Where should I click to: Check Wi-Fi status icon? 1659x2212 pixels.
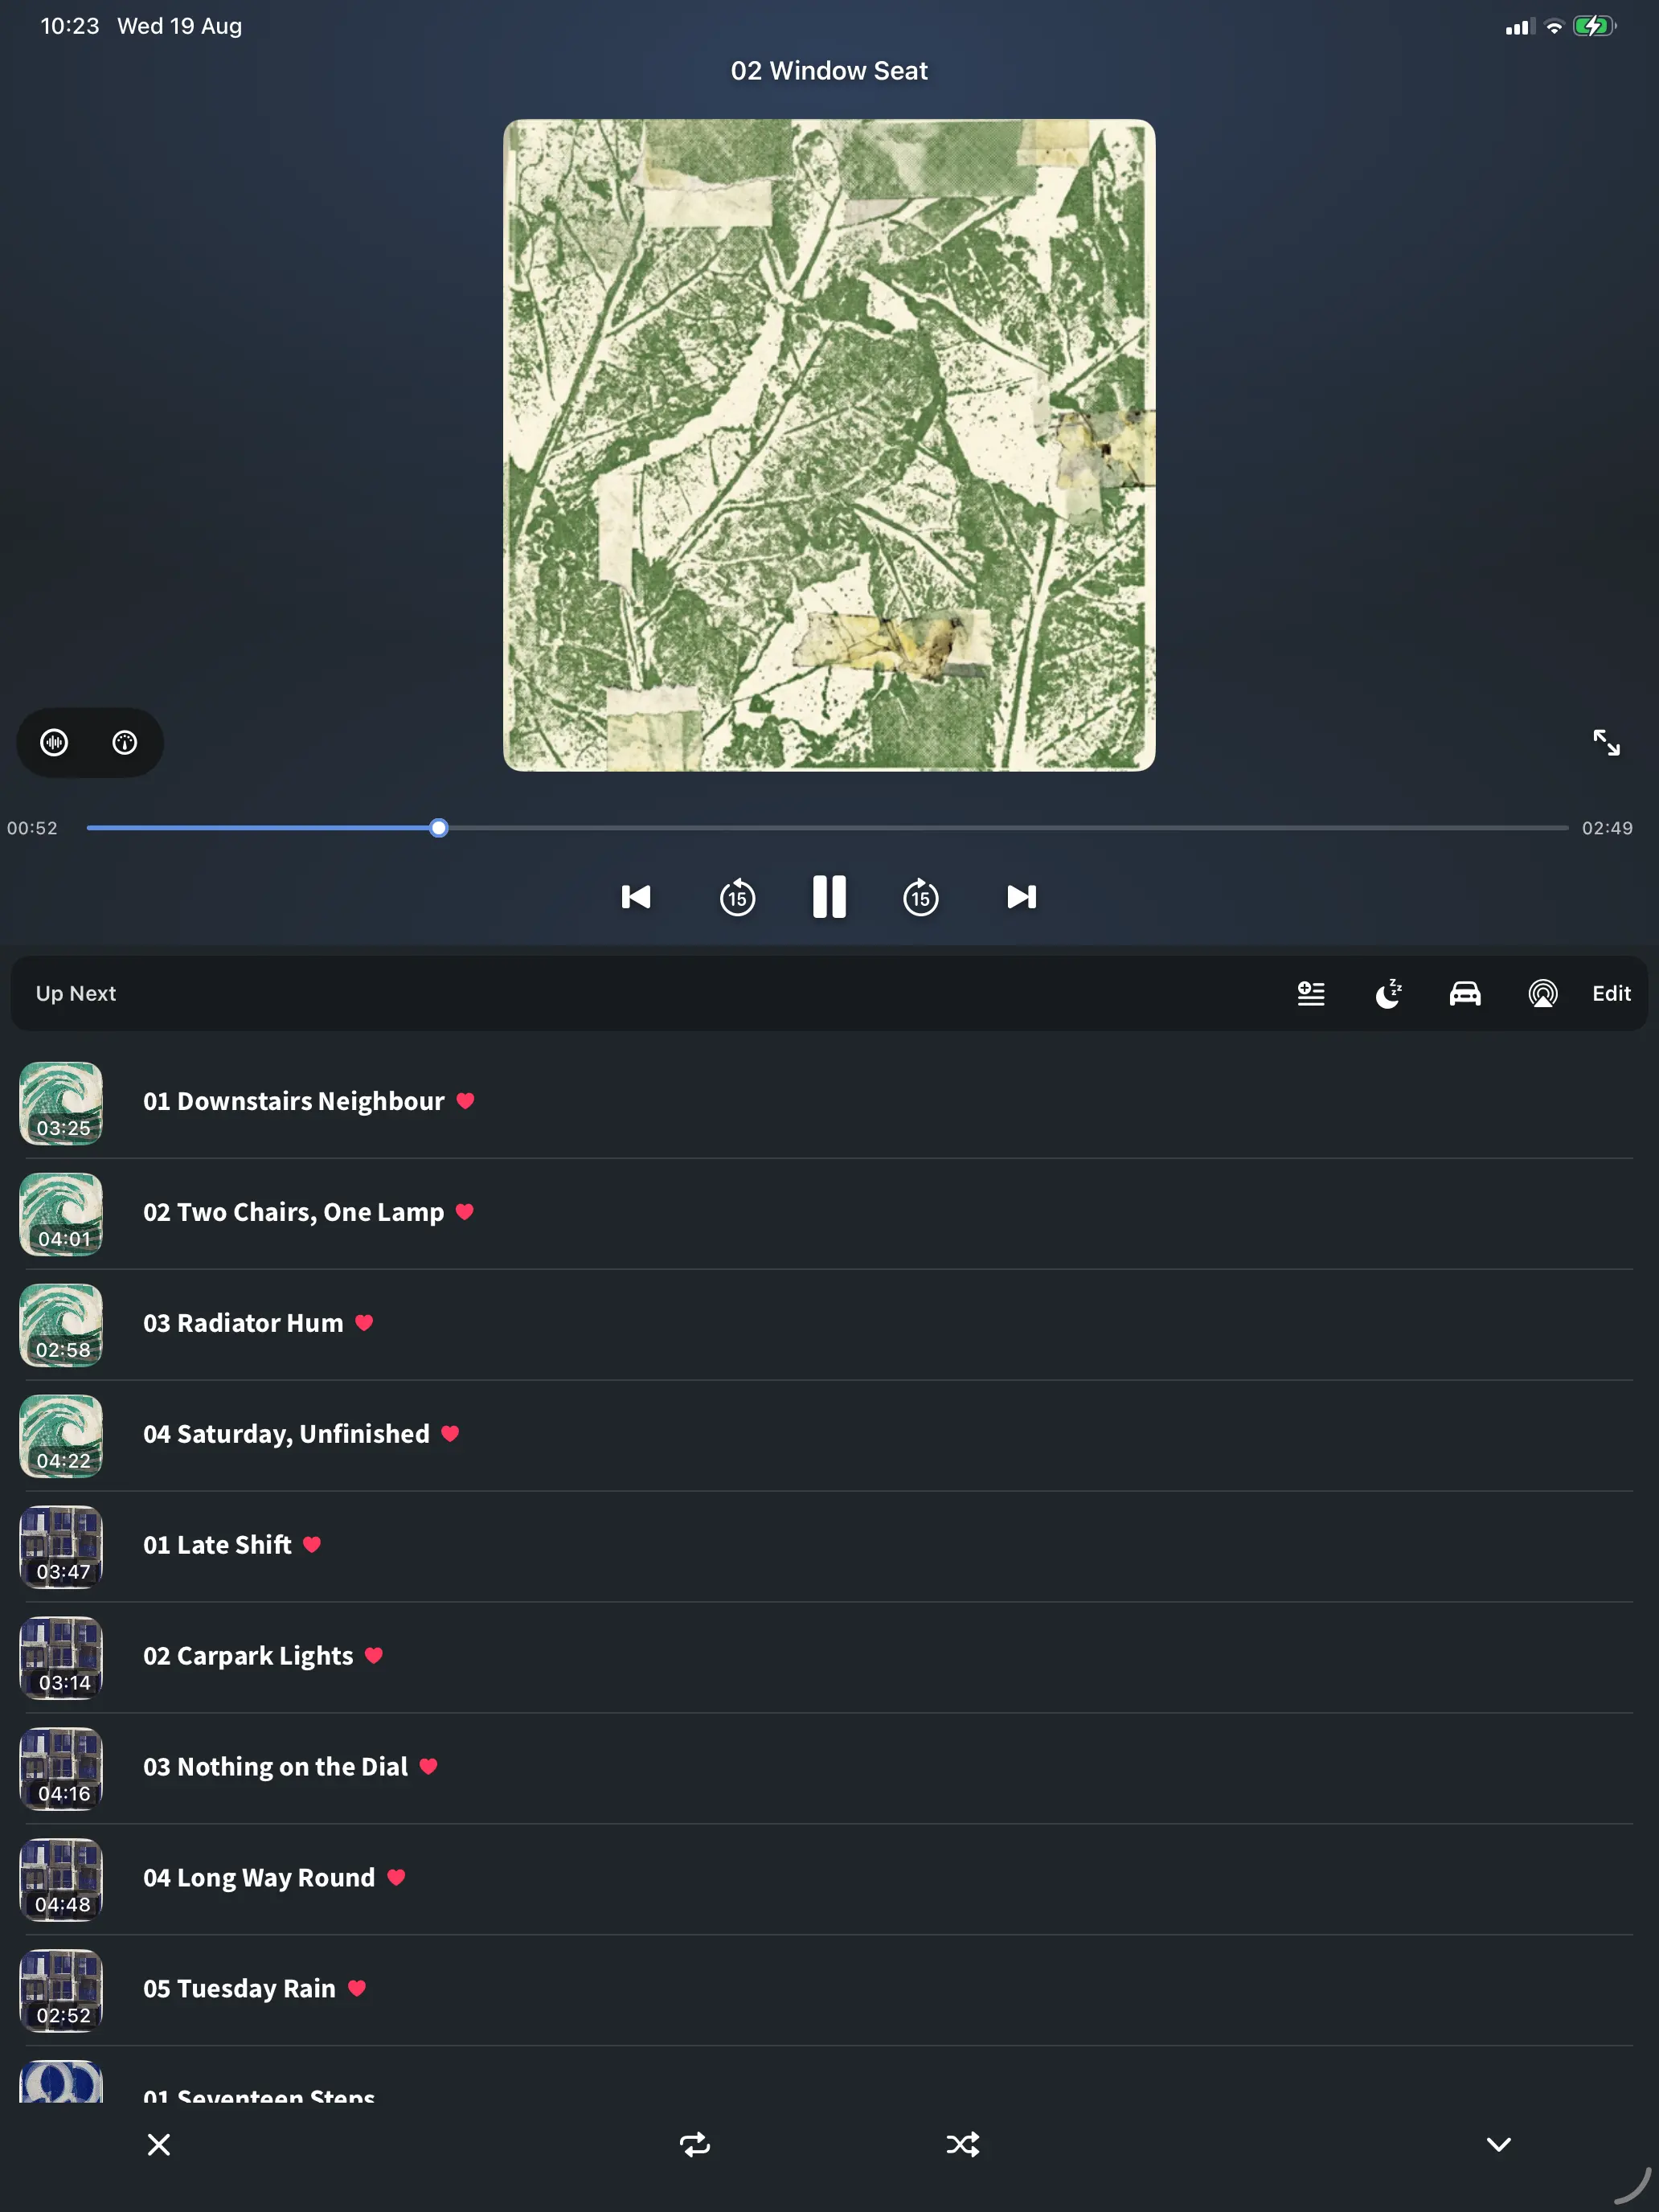[1553, 27]
